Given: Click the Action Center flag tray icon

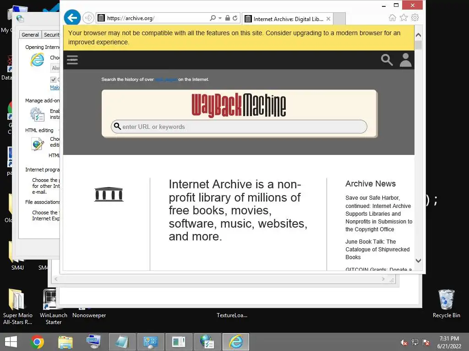Looking at the screenshot, I should [426, 342].
